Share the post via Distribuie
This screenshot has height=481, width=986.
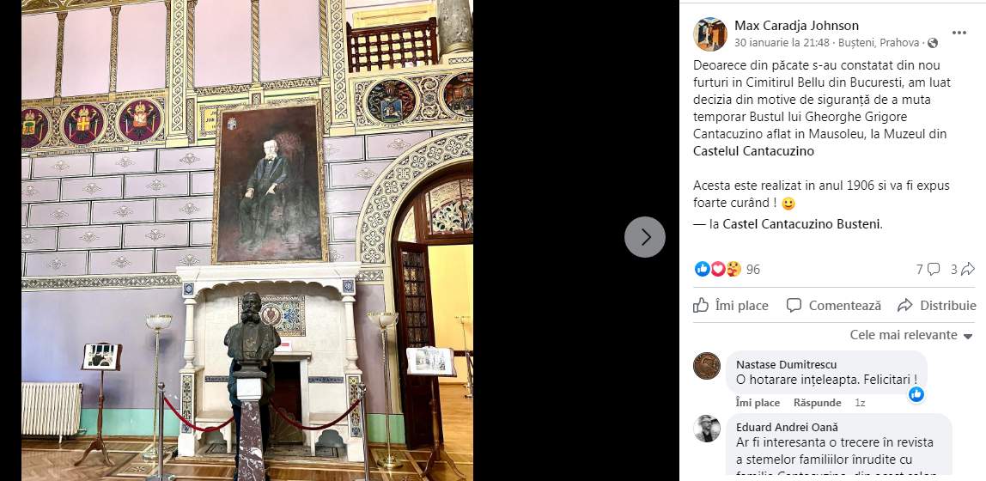point(937,306)
